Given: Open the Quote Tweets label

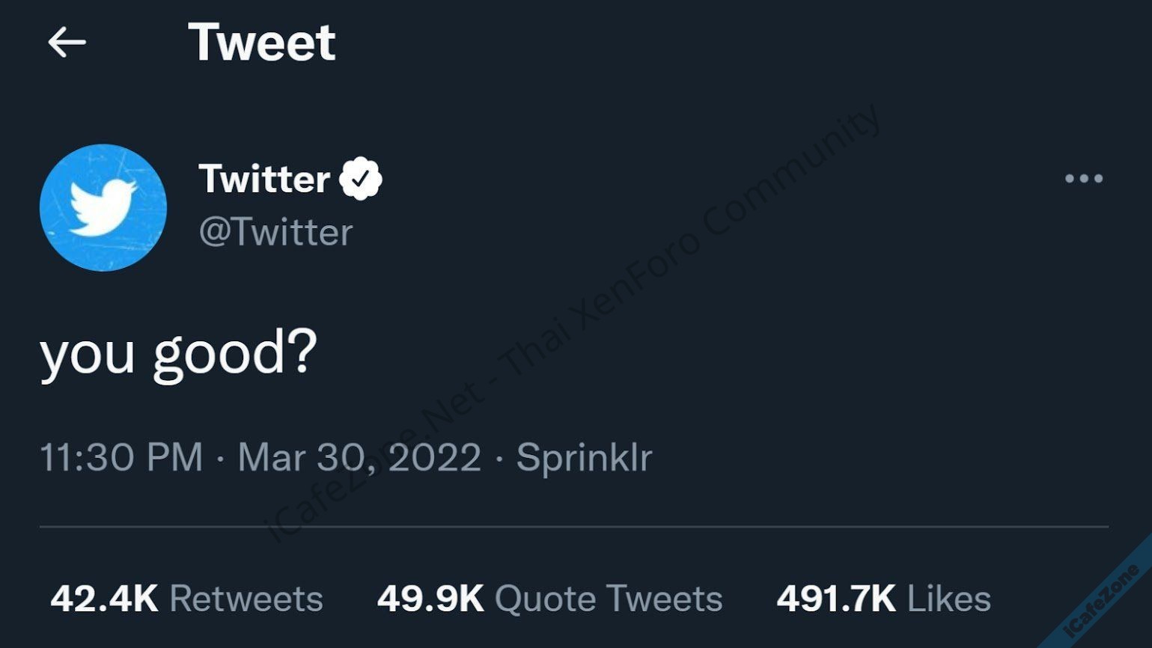Looking at the screenshot, I should pyautogui.click(x=609, y=599).
